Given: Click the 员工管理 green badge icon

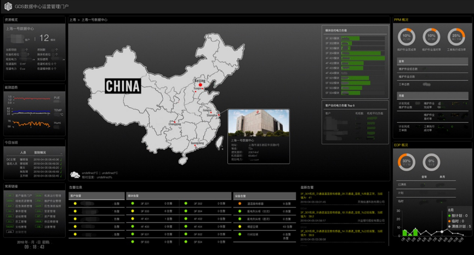Looking at the screenshot, I should pyautogui.click(x=10, y=221).
